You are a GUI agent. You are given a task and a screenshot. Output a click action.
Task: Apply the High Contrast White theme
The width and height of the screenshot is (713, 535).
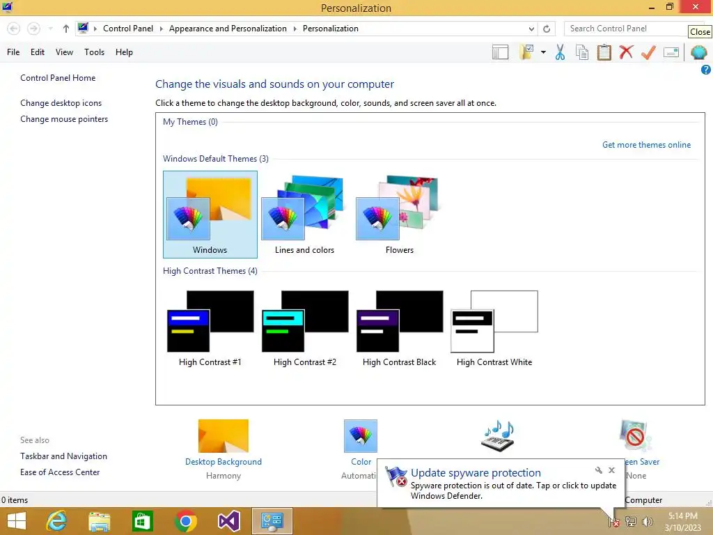click(x=494, y=329)
